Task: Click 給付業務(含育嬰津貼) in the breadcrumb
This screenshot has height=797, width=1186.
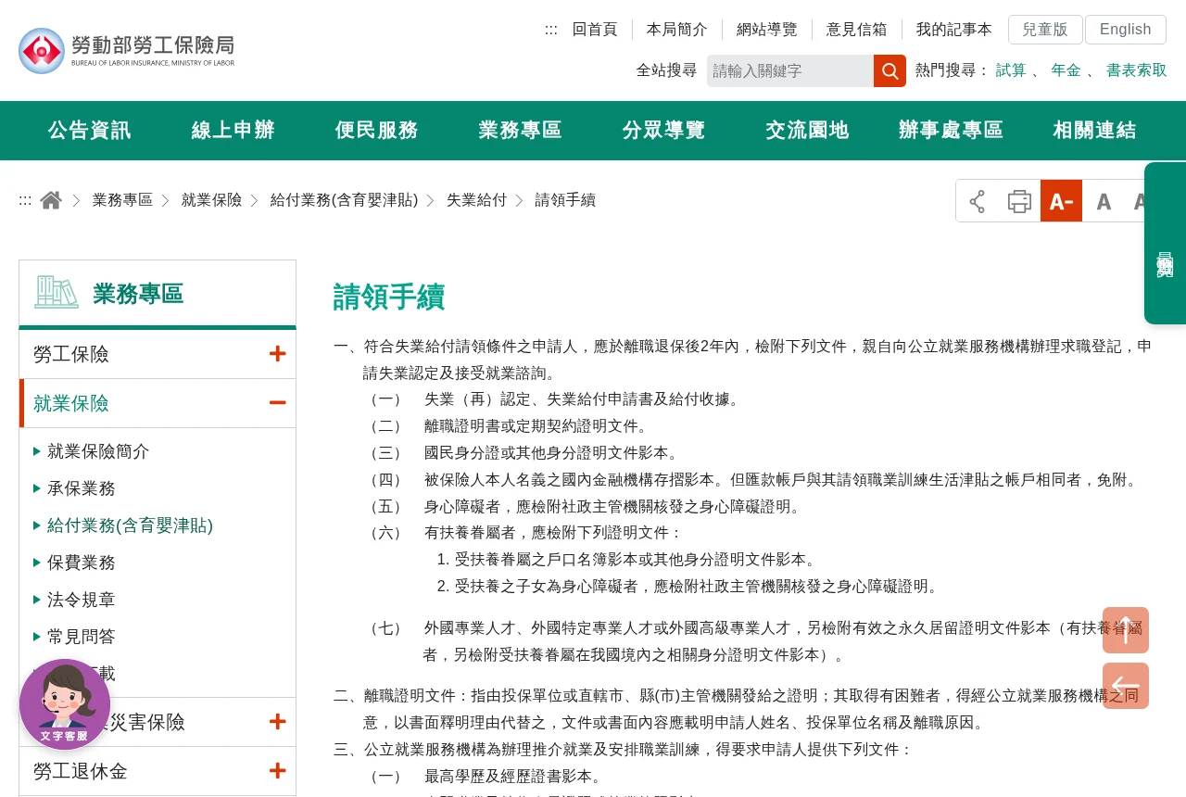Action: click(345, 200)
